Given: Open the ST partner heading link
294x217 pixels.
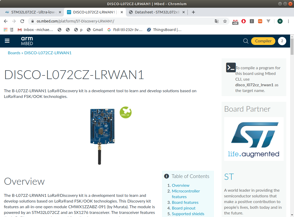Looking at the screenshot, I should pos(229,177).
